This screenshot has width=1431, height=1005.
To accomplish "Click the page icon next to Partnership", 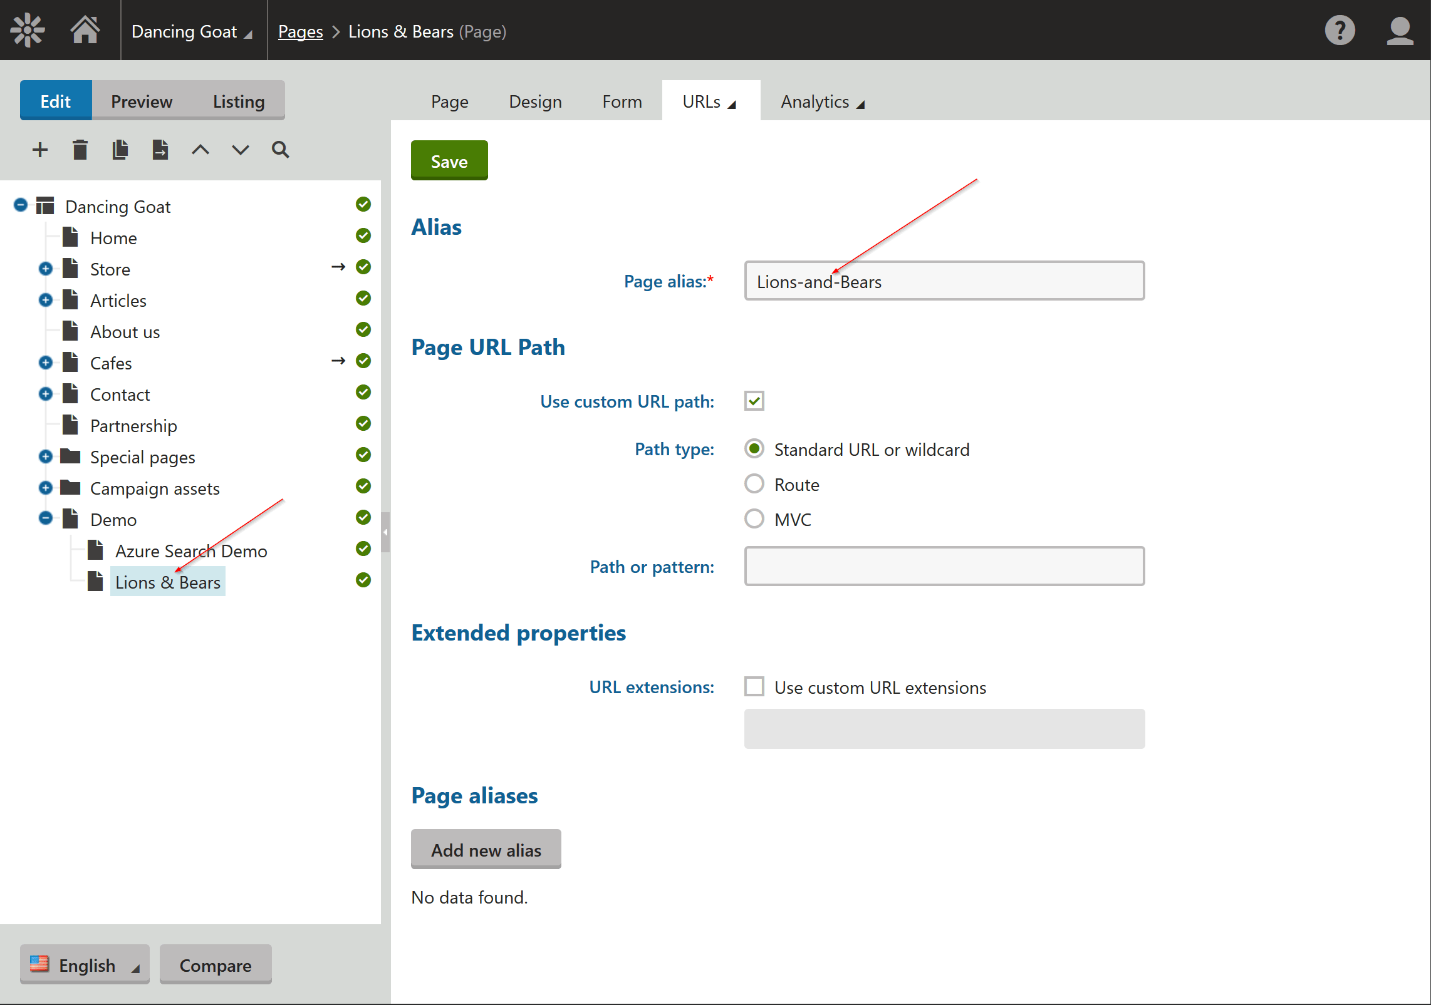I will pyautogui.click(x=71, y=425).
